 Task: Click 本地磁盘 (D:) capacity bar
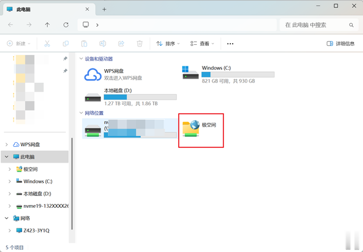tap(140, 97)
